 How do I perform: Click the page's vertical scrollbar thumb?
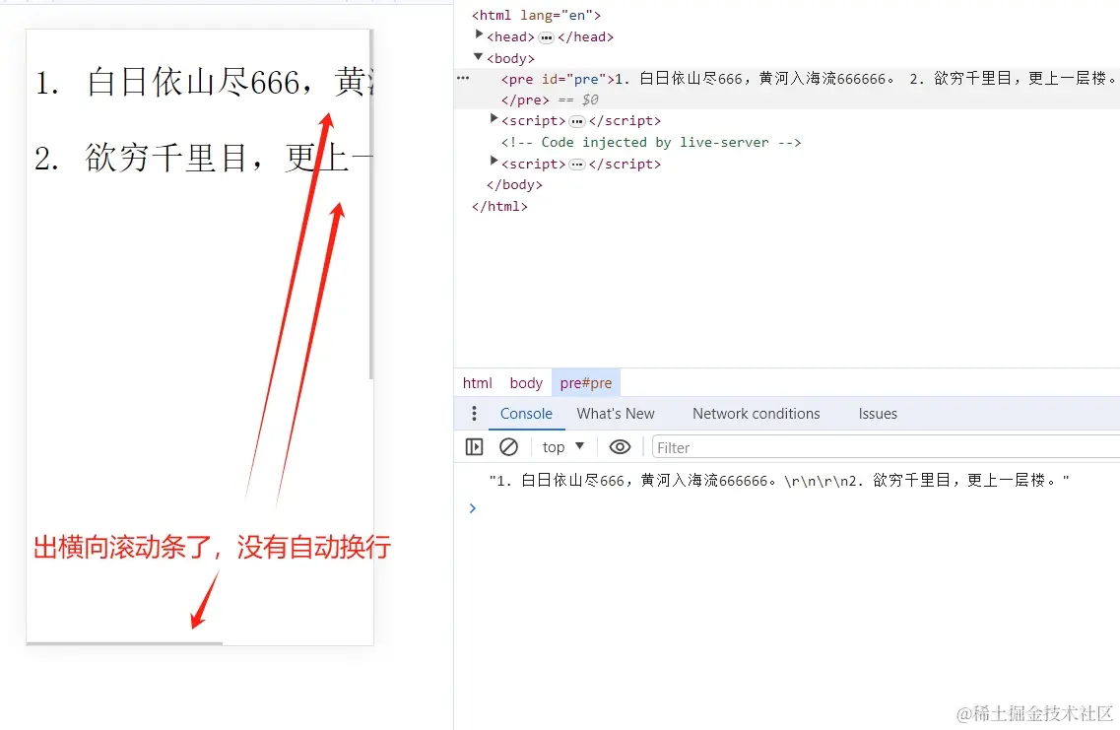(371, 205)
